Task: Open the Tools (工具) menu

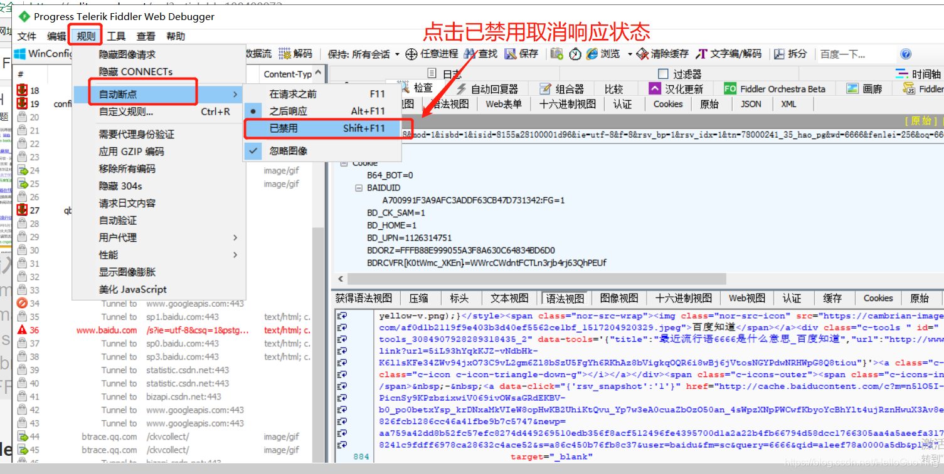Action: point(116,36)
